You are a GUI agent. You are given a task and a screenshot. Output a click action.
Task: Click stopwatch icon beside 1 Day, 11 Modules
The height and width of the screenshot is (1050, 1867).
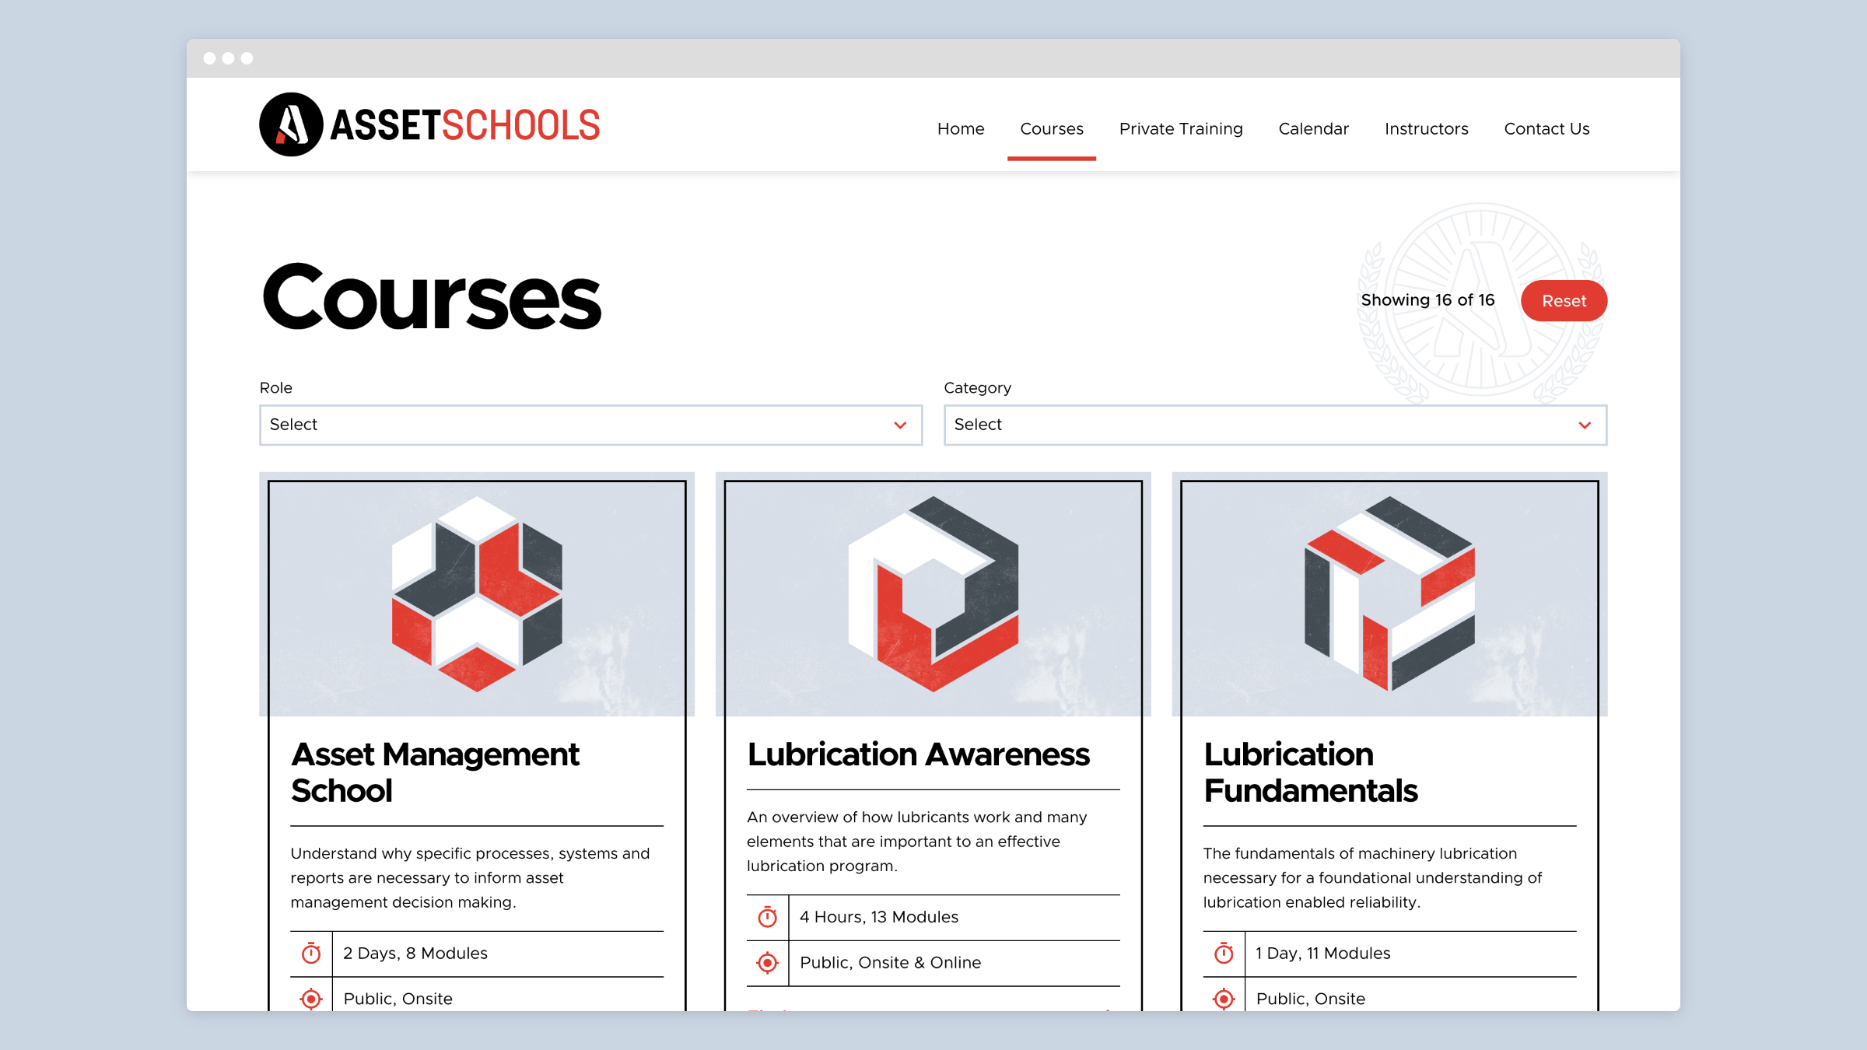tap(1224, 954)
